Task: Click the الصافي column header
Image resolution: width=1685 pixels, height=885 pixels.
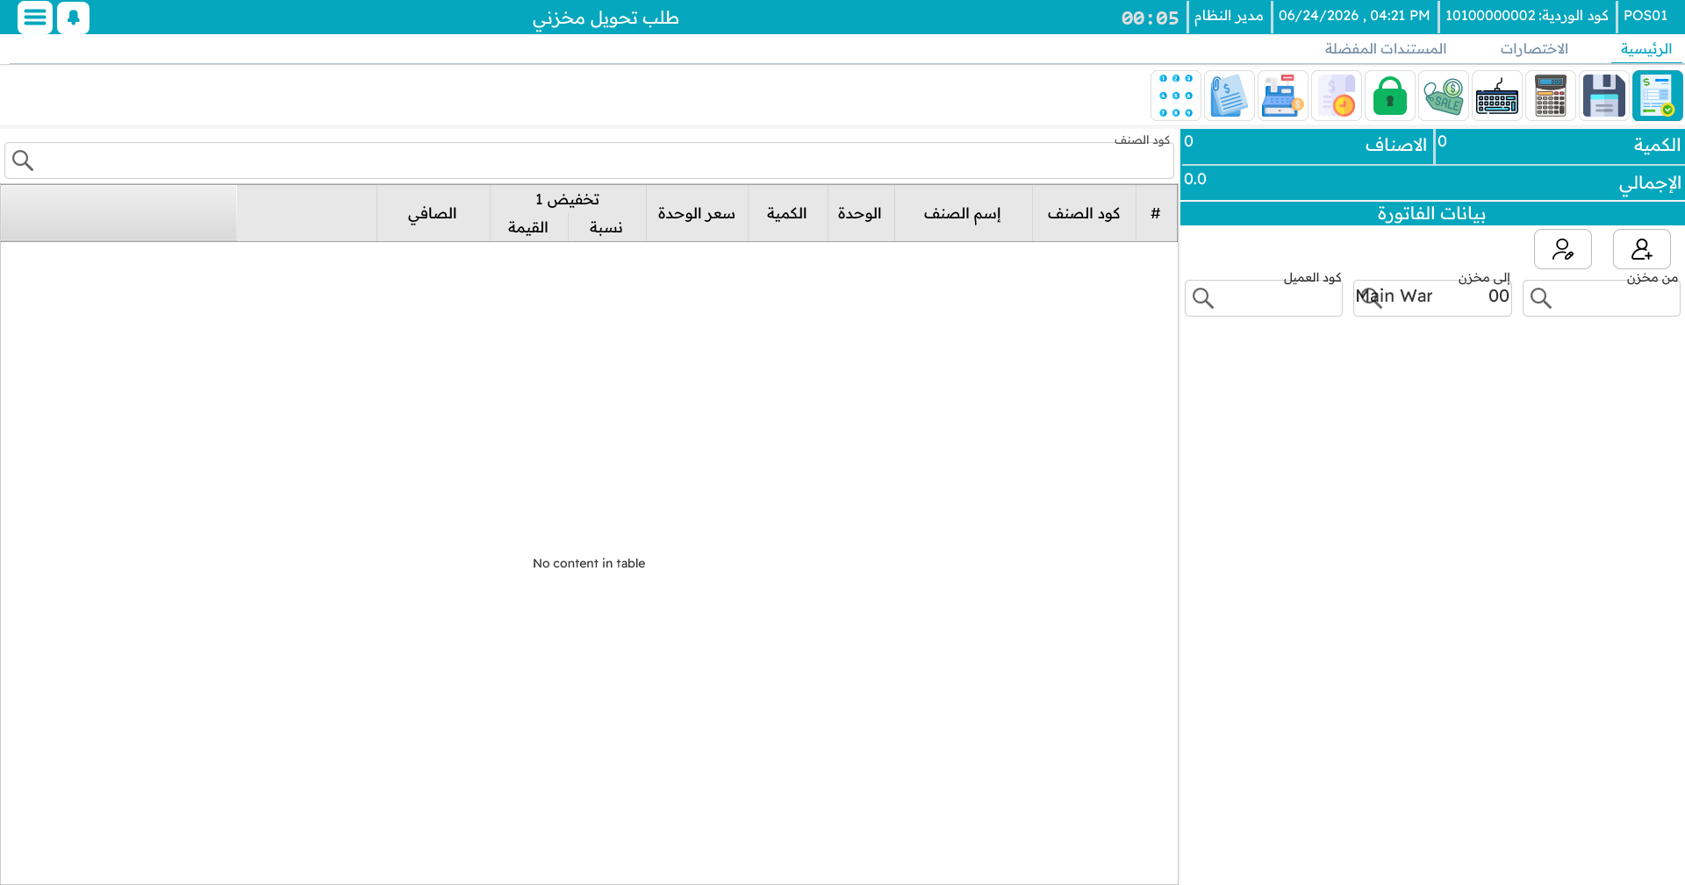Action: coord(433,213)
